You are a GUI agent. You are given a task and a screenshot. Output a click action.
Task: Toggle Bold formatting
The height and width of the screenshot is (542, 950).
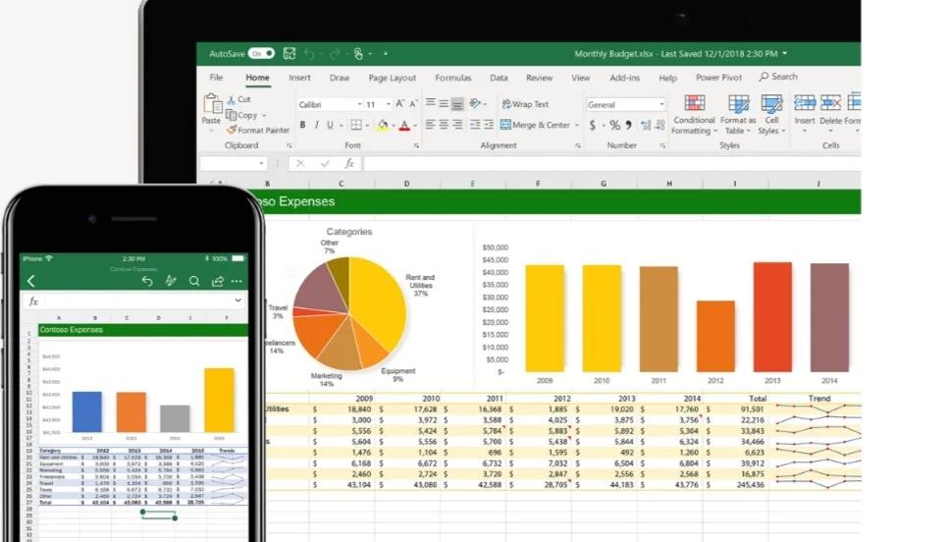tap(302, 125)
